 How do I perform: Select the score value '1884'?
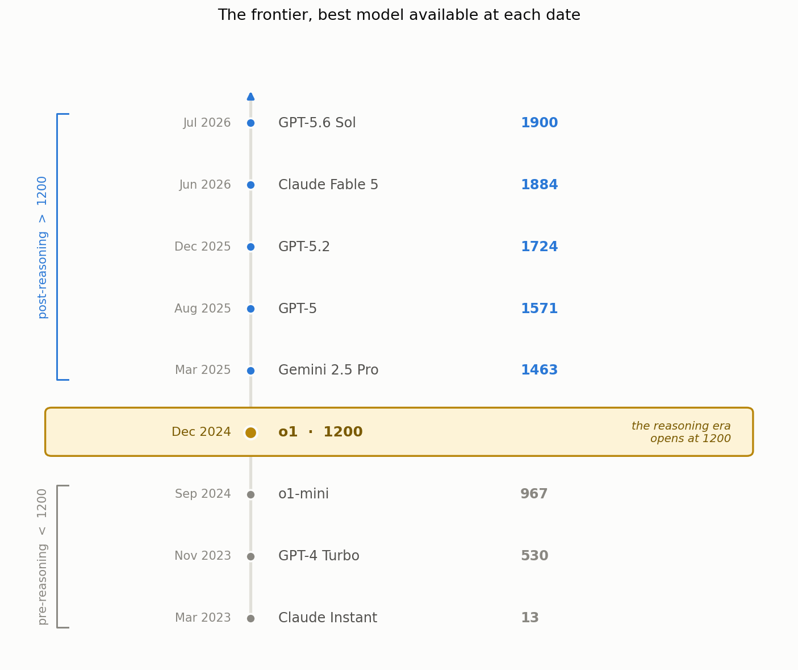click(540, 185)
